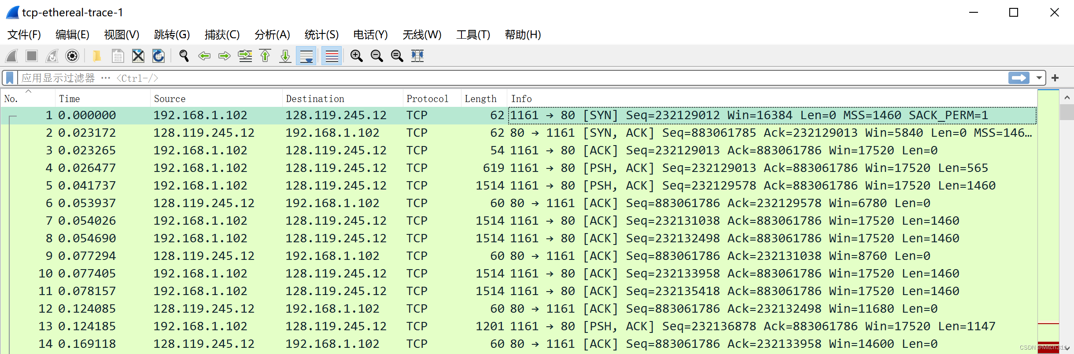
Task: Sort by the Length column header
Action: coord(484,99)
